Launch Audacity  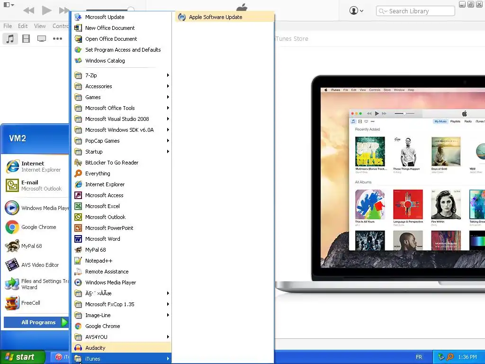(x=121, y=347)
